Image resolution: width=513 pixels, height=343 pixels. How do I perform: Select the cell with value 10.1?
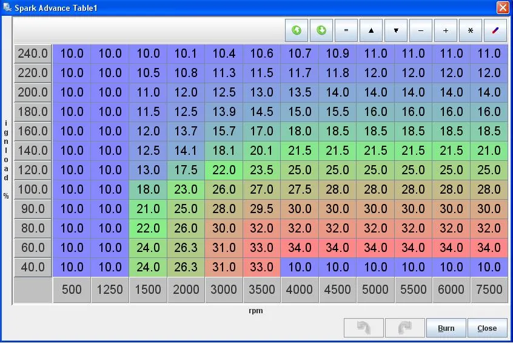click(x=186, y=53)
